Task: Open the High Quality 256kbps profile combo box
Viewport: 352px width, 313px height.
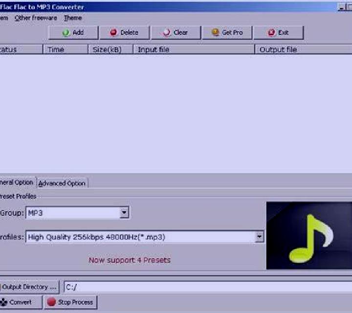Action: click(145, 237)
